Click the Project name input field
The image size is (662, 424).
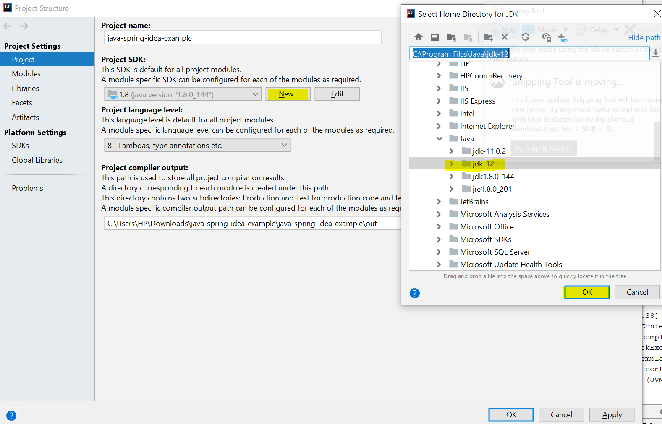(243, 38)
